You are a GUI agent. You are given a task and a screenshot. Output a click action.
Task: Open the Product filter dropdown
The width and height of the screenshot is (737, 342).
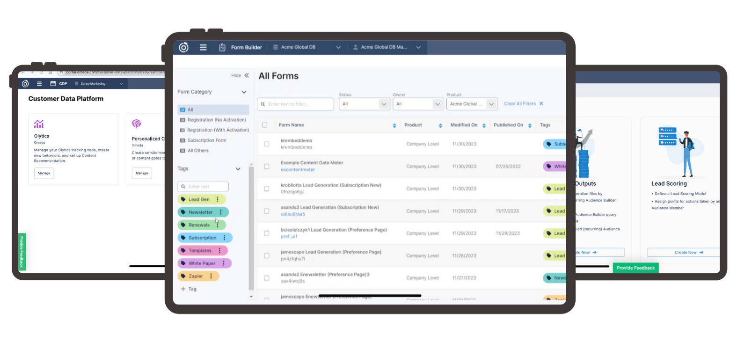coord(472,104)
